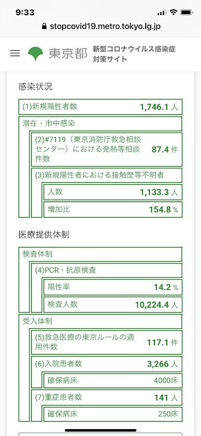Select the 検査体制 section header
Viewport: 201px width, 436px height.
point(101,254)
